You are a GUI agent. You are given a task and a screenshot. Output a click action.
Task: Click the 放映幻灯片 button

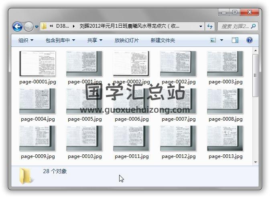126,40
